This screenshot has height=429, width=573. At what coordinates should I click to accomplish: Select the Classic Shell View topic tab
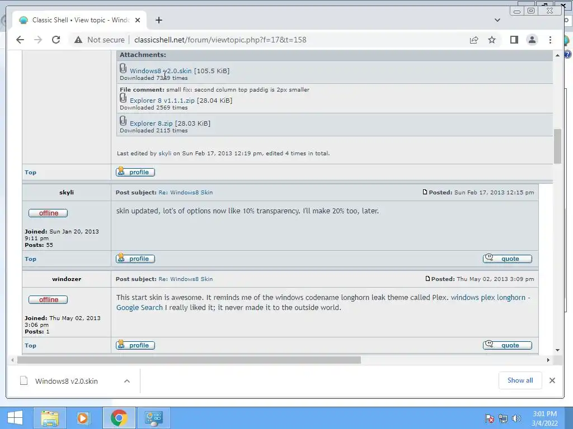coord(79,20)
